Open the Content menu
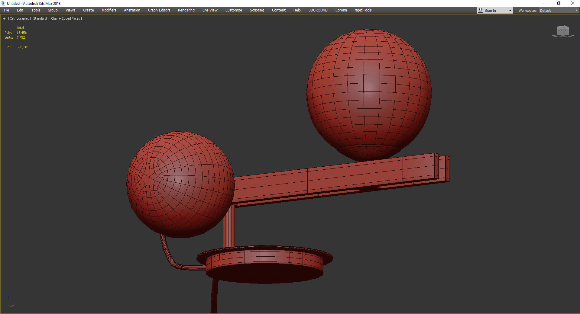The height and width of the screenshot is (314, 580). coord(279,10)
